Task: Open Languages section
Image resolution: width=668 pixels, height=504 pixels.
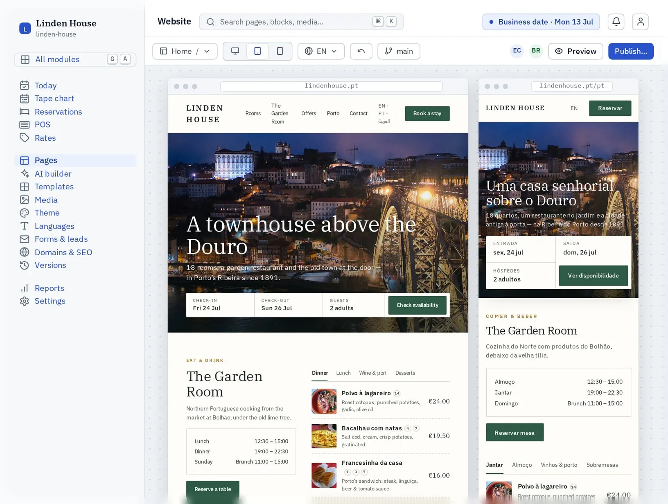Action: point(75,226)
